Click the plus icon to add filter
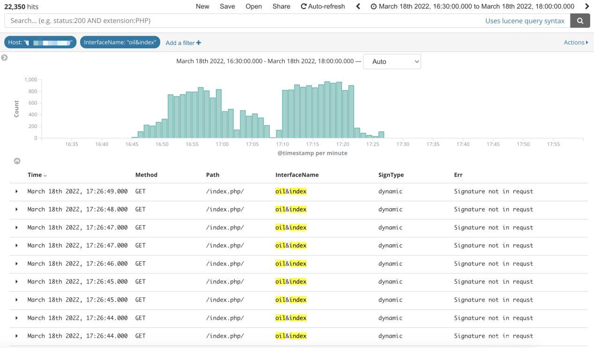594x348 pixels. tap(199, 43)
